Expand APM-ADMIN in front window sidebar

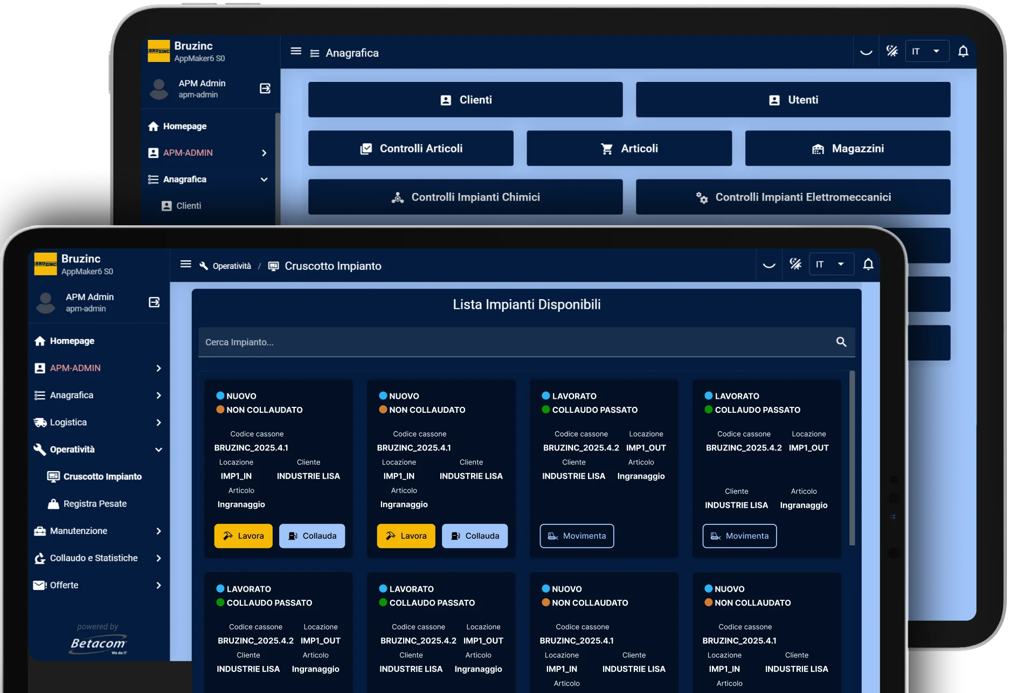click(x=99, y=368)
